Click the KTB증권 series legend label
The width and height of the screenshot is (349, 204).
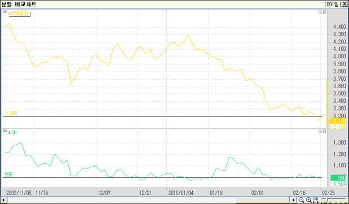[19, 14]
